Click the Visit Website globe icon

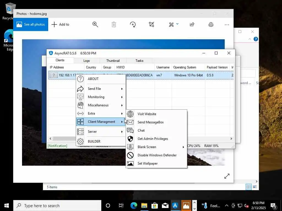[x=130, y=114]
